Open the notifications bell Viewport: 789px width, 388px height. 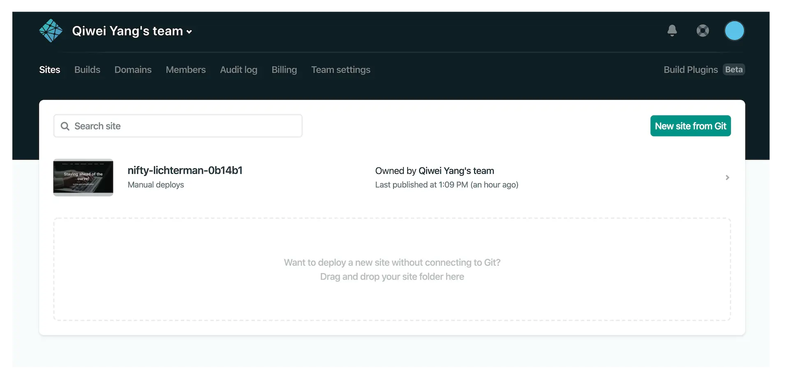point(671,30)
